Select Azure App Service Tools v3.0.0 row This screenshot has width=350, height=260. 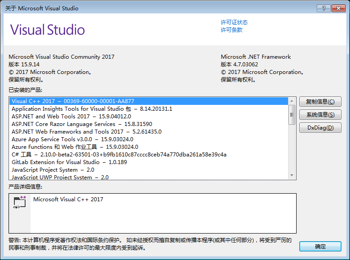coord(149,139)
